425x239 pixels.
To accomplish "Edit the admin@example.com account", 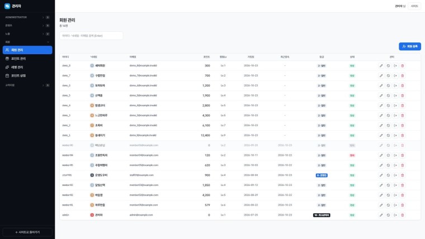I will (381, 215).
